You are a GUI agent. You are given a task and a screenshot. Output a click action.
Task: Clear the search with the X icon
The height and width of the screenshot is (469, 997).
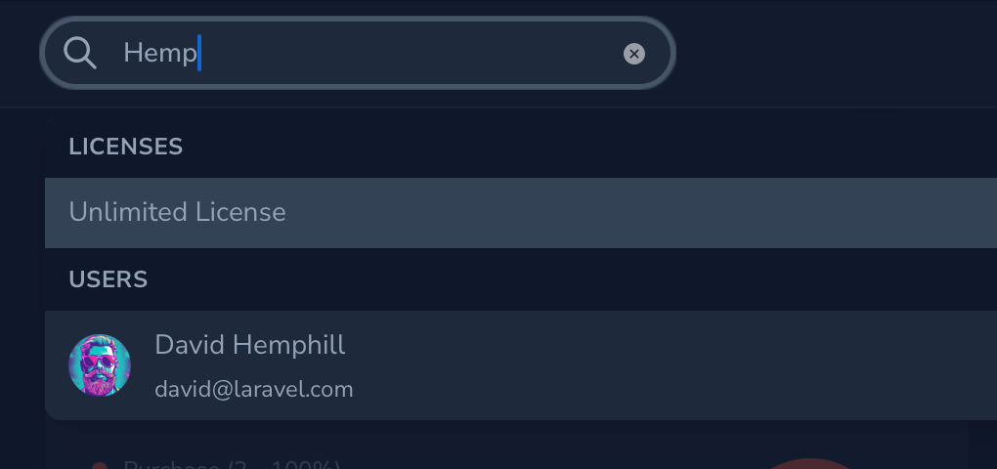(x=634, y=54)
